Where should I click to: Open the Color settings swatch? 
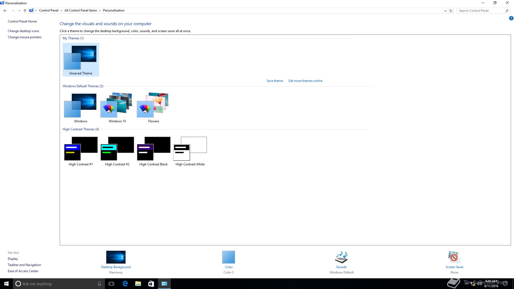229,257
